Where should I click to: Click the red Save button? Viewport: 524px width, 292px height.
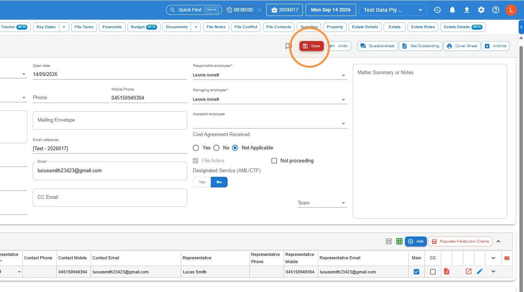[312, 46]
